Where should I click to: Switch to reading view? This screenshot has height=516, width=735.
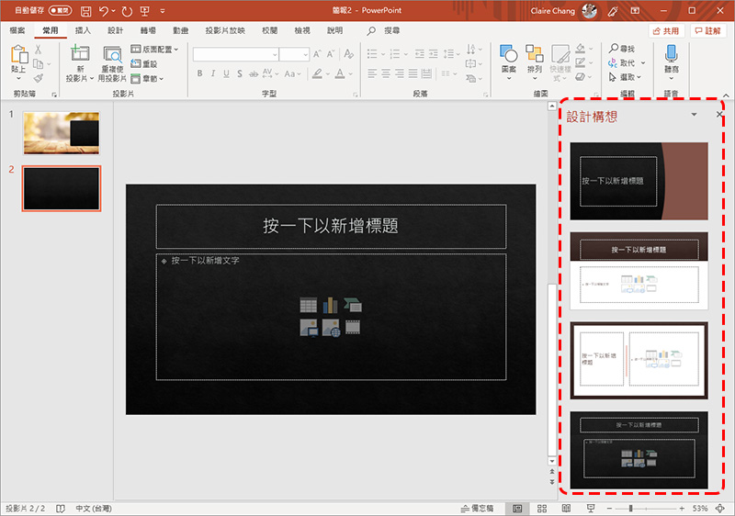(566, 509)
